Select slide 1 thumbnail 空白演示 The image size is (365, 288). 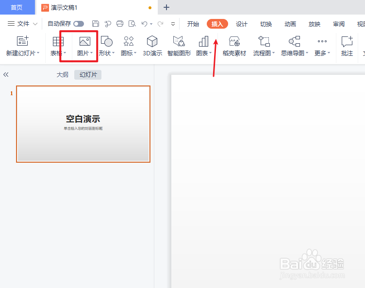tap(83, 124)
